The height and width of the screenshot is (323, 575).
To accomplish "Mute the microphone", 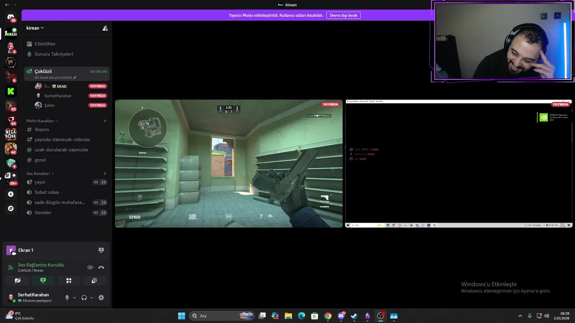I will (x=67, y=297).
